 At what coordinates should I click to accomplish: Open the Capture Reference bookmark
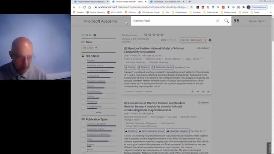[95, 12]
